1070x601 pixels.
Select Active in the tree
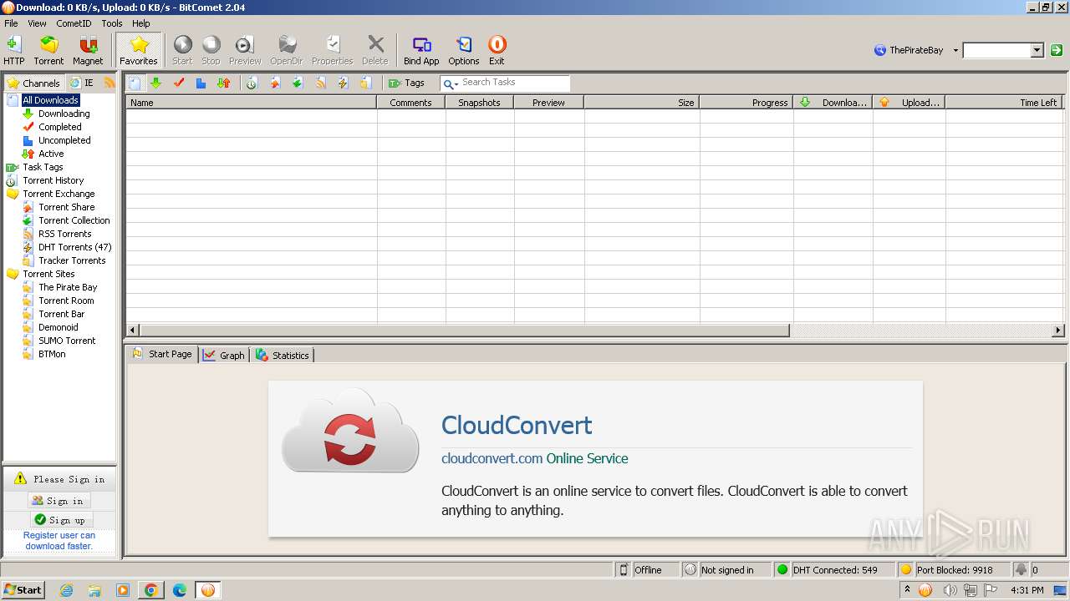[x=51, y=154]
